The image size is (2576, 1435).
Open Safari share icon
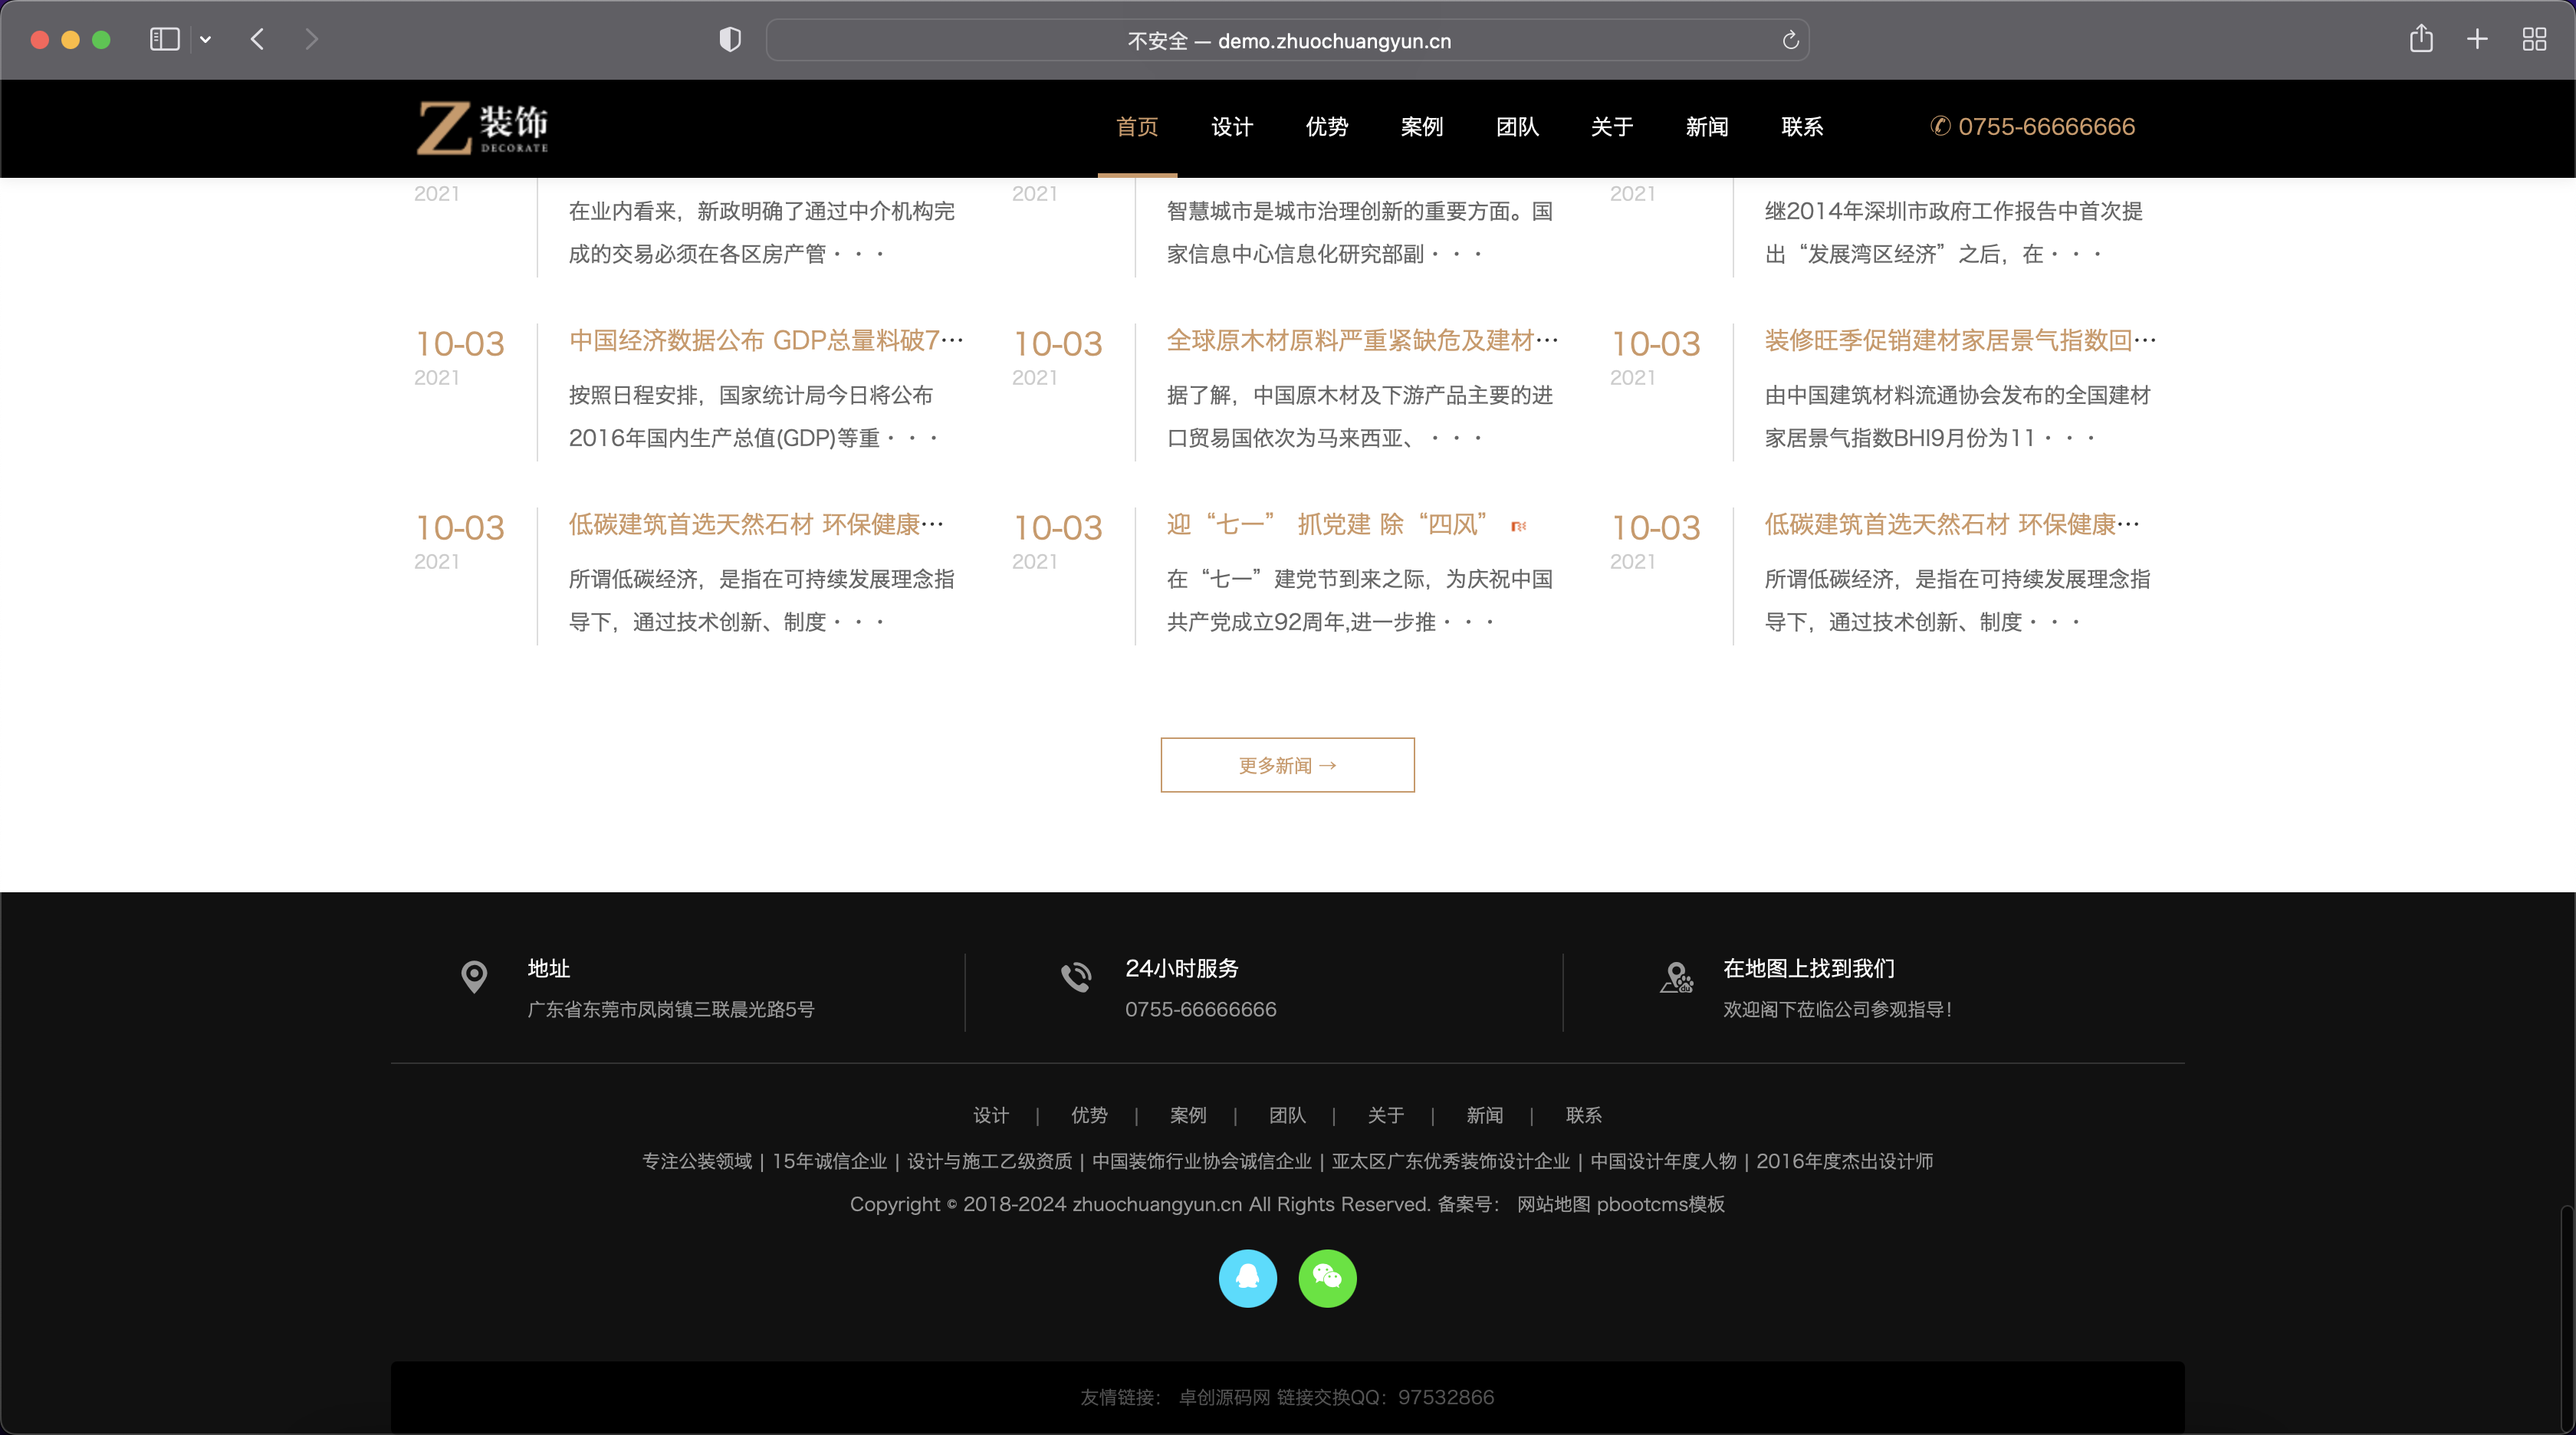(2421, 40)
